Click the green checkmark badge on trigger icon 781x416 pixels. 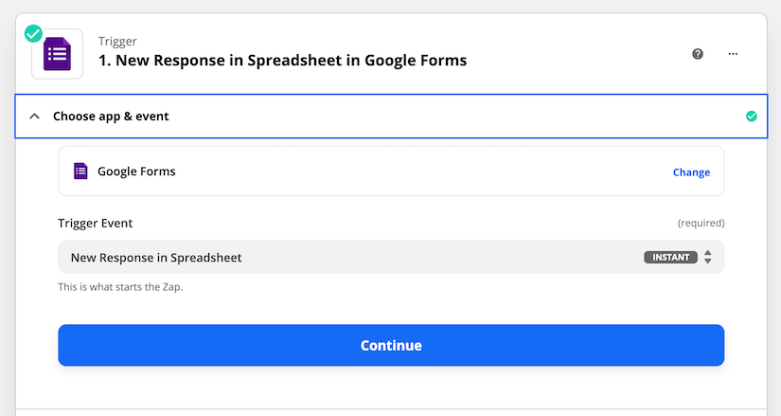[x=33, y=33]
